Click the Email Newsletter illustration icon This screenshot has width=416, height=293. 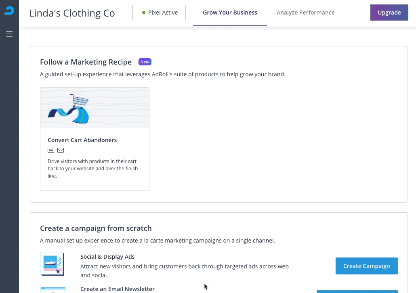click(53, 290)
